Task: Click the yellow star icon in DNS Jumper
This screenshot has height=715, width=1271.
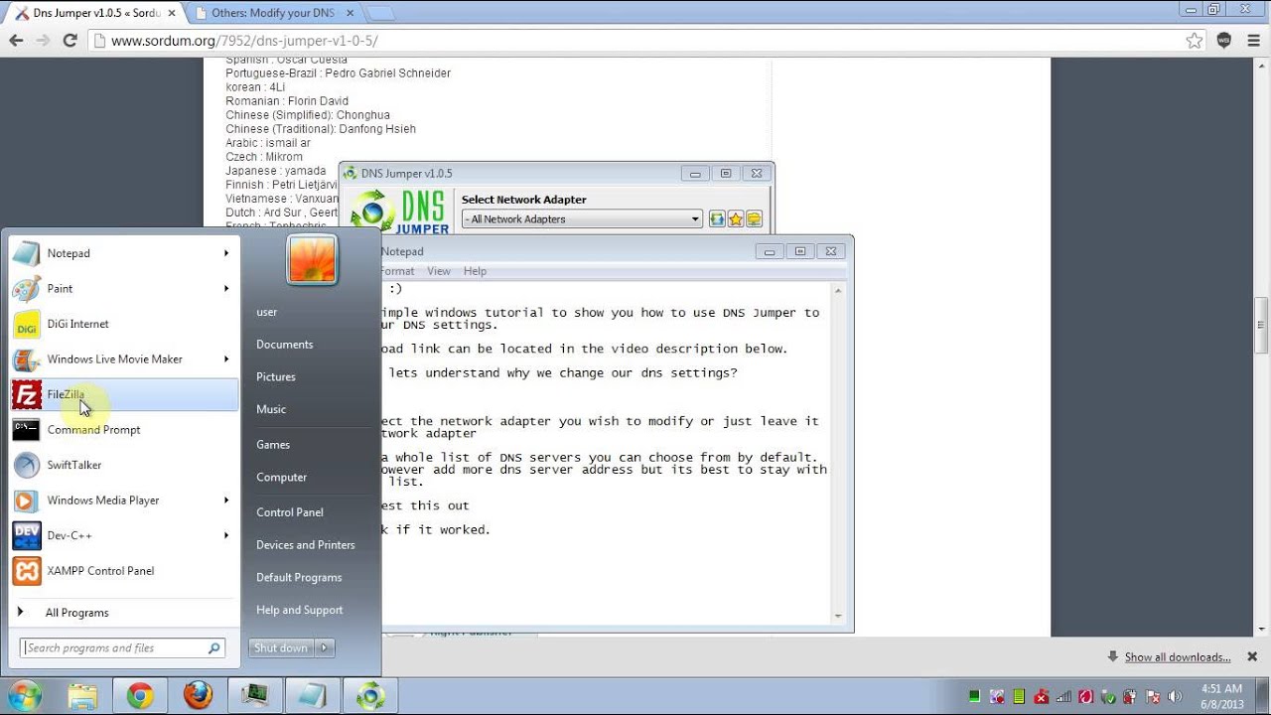Action: (736, 218)
